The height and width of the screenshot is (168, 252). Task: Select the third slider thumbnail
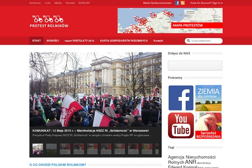coord(65,149)
